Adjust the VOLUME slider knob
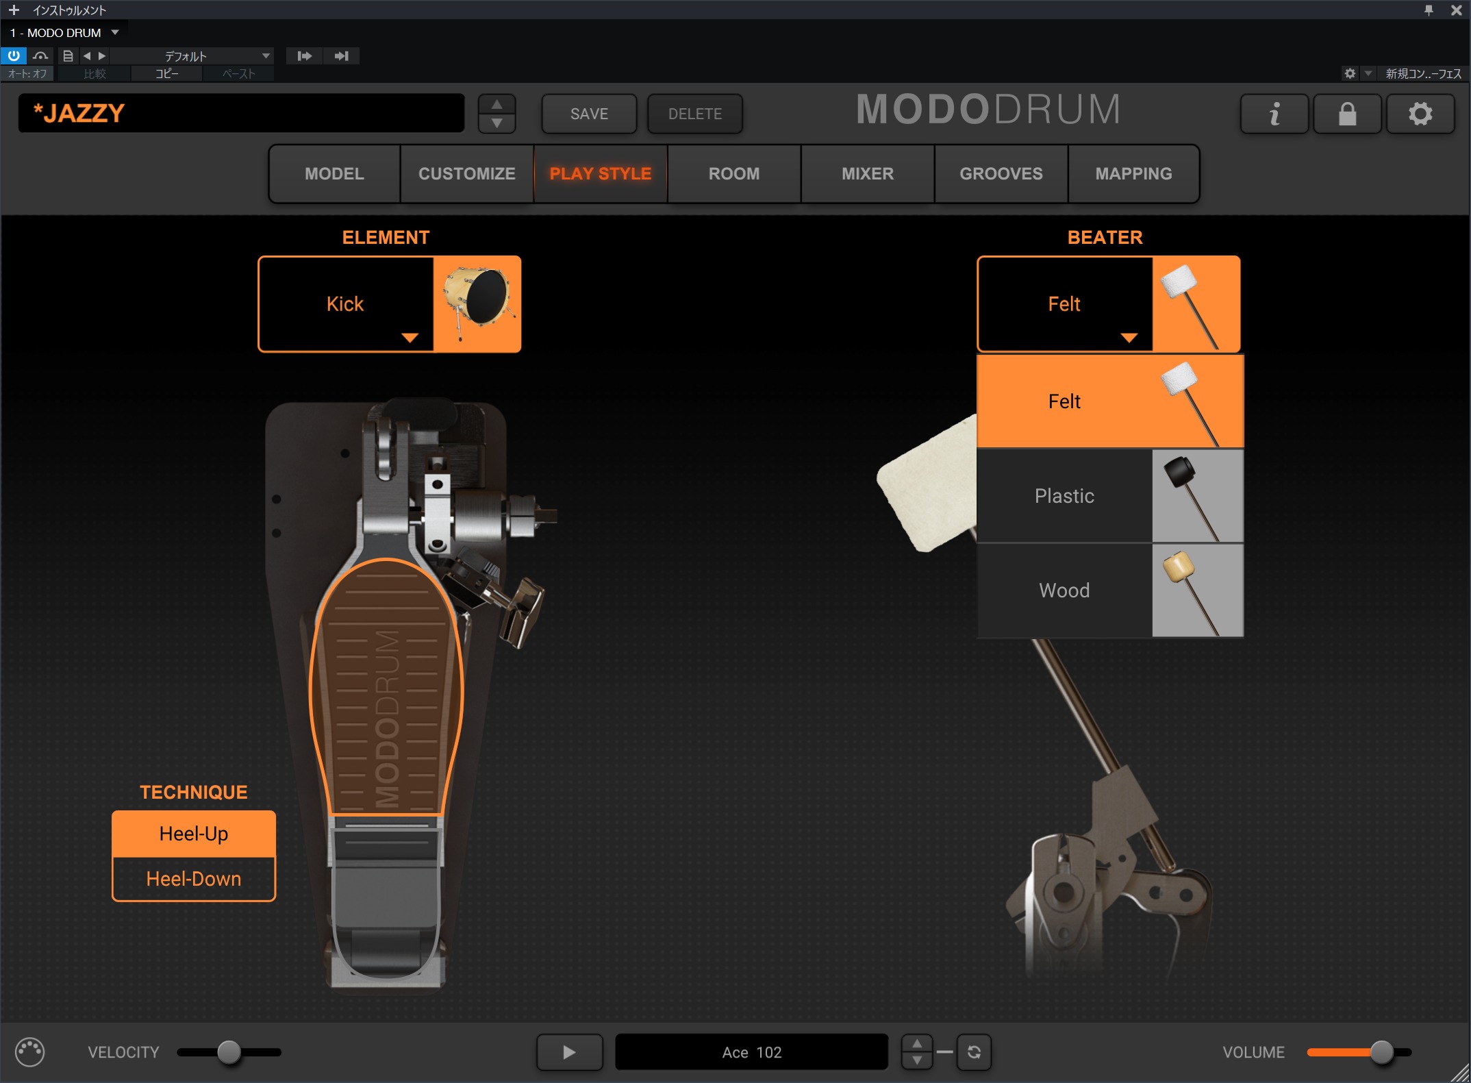 coord(1382,1052)
